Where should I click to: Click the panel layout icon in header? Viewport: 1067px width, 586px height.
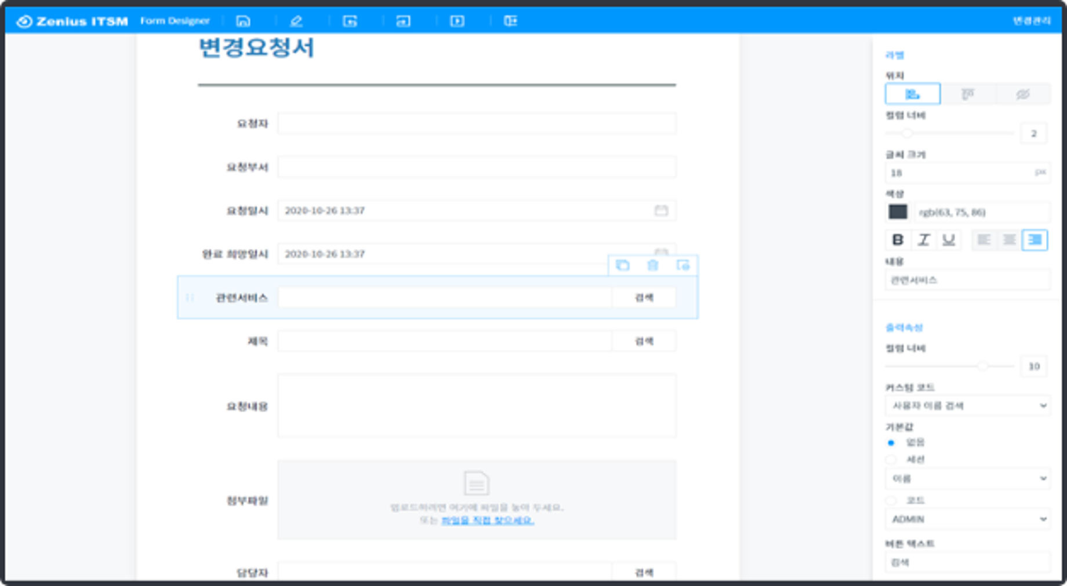(x=510, y=21)
